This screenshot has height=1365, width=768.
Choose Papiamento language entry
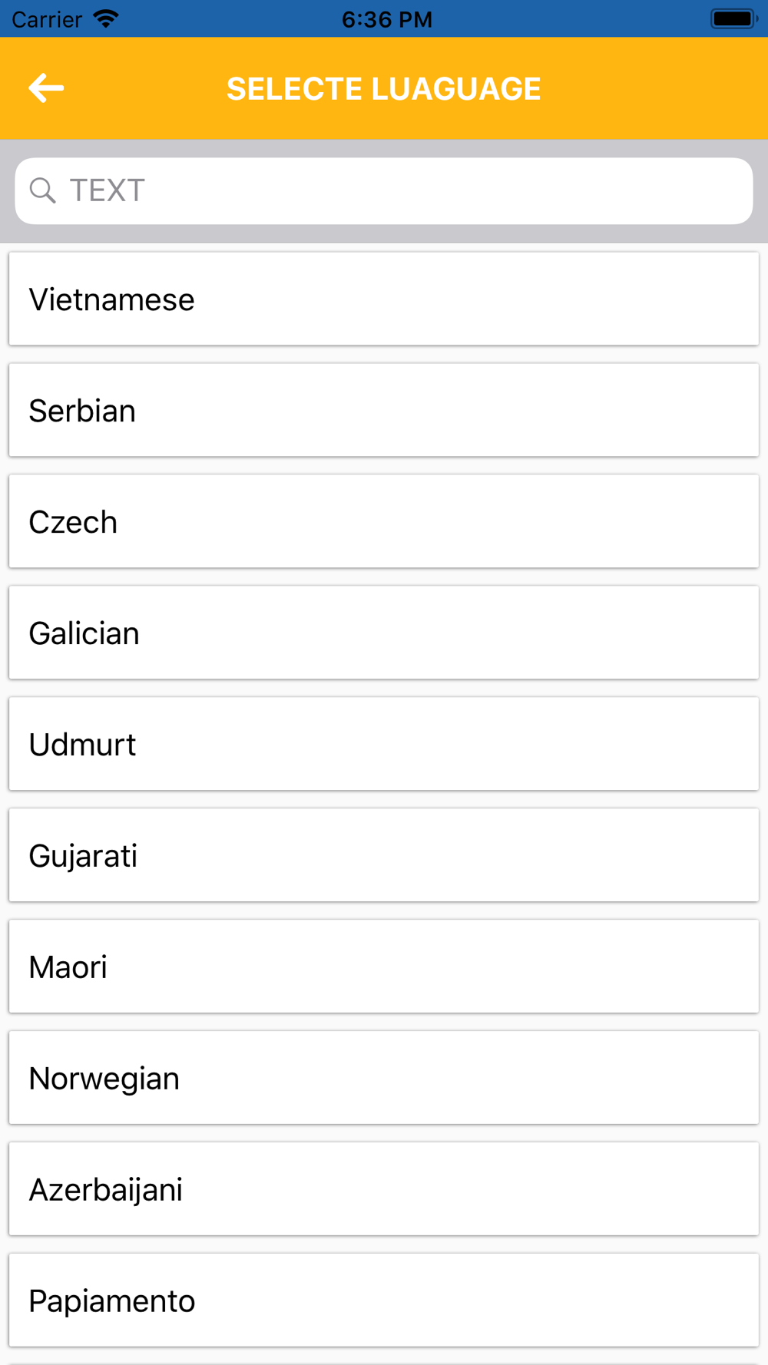point(384,1301)
